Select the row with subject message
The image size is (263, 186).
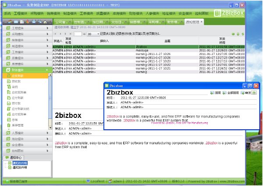(149, 50)
